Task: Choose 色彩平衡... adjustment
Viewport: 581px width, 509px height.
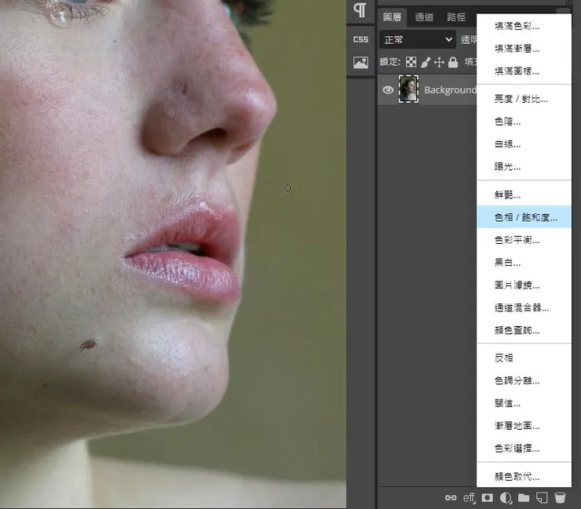Action: click(524, 240)
